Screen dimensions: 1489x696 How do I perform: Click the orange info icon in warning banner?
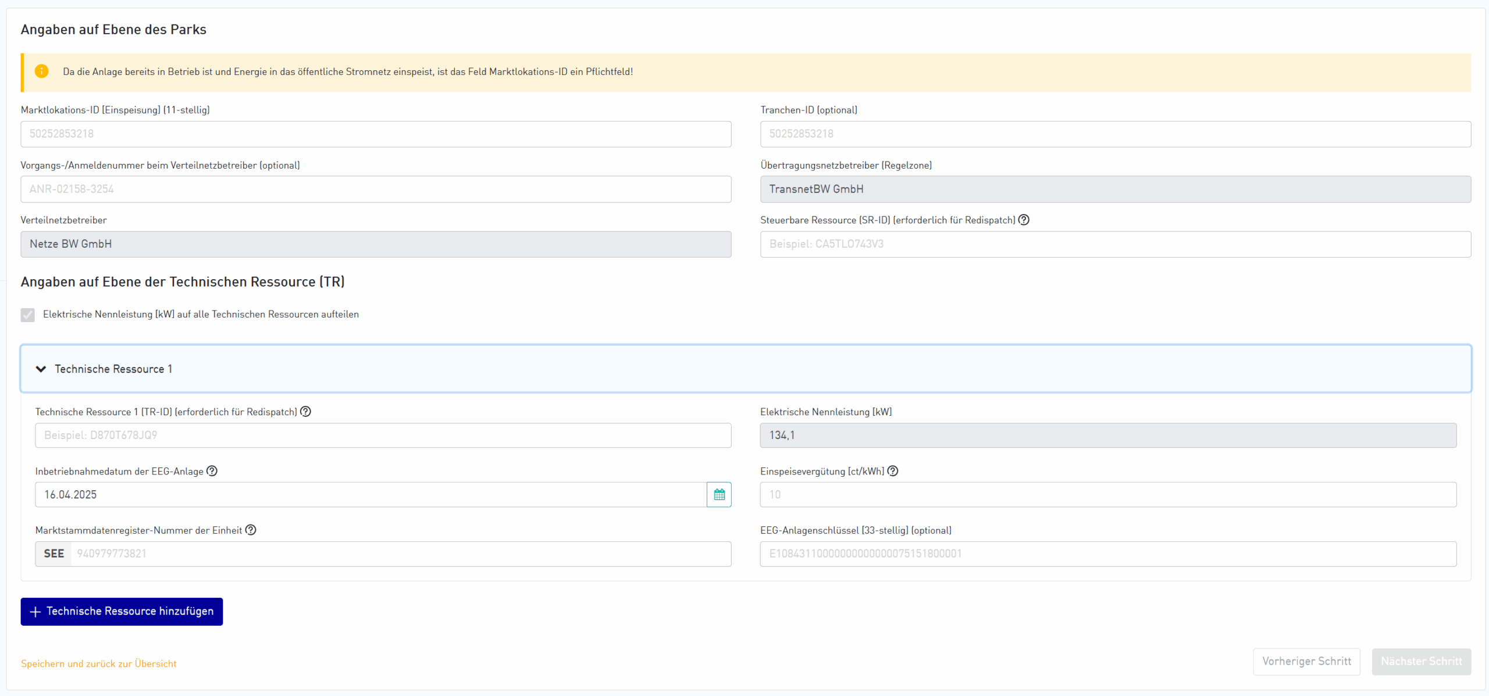pyautogui.click(x=41, y=72)
